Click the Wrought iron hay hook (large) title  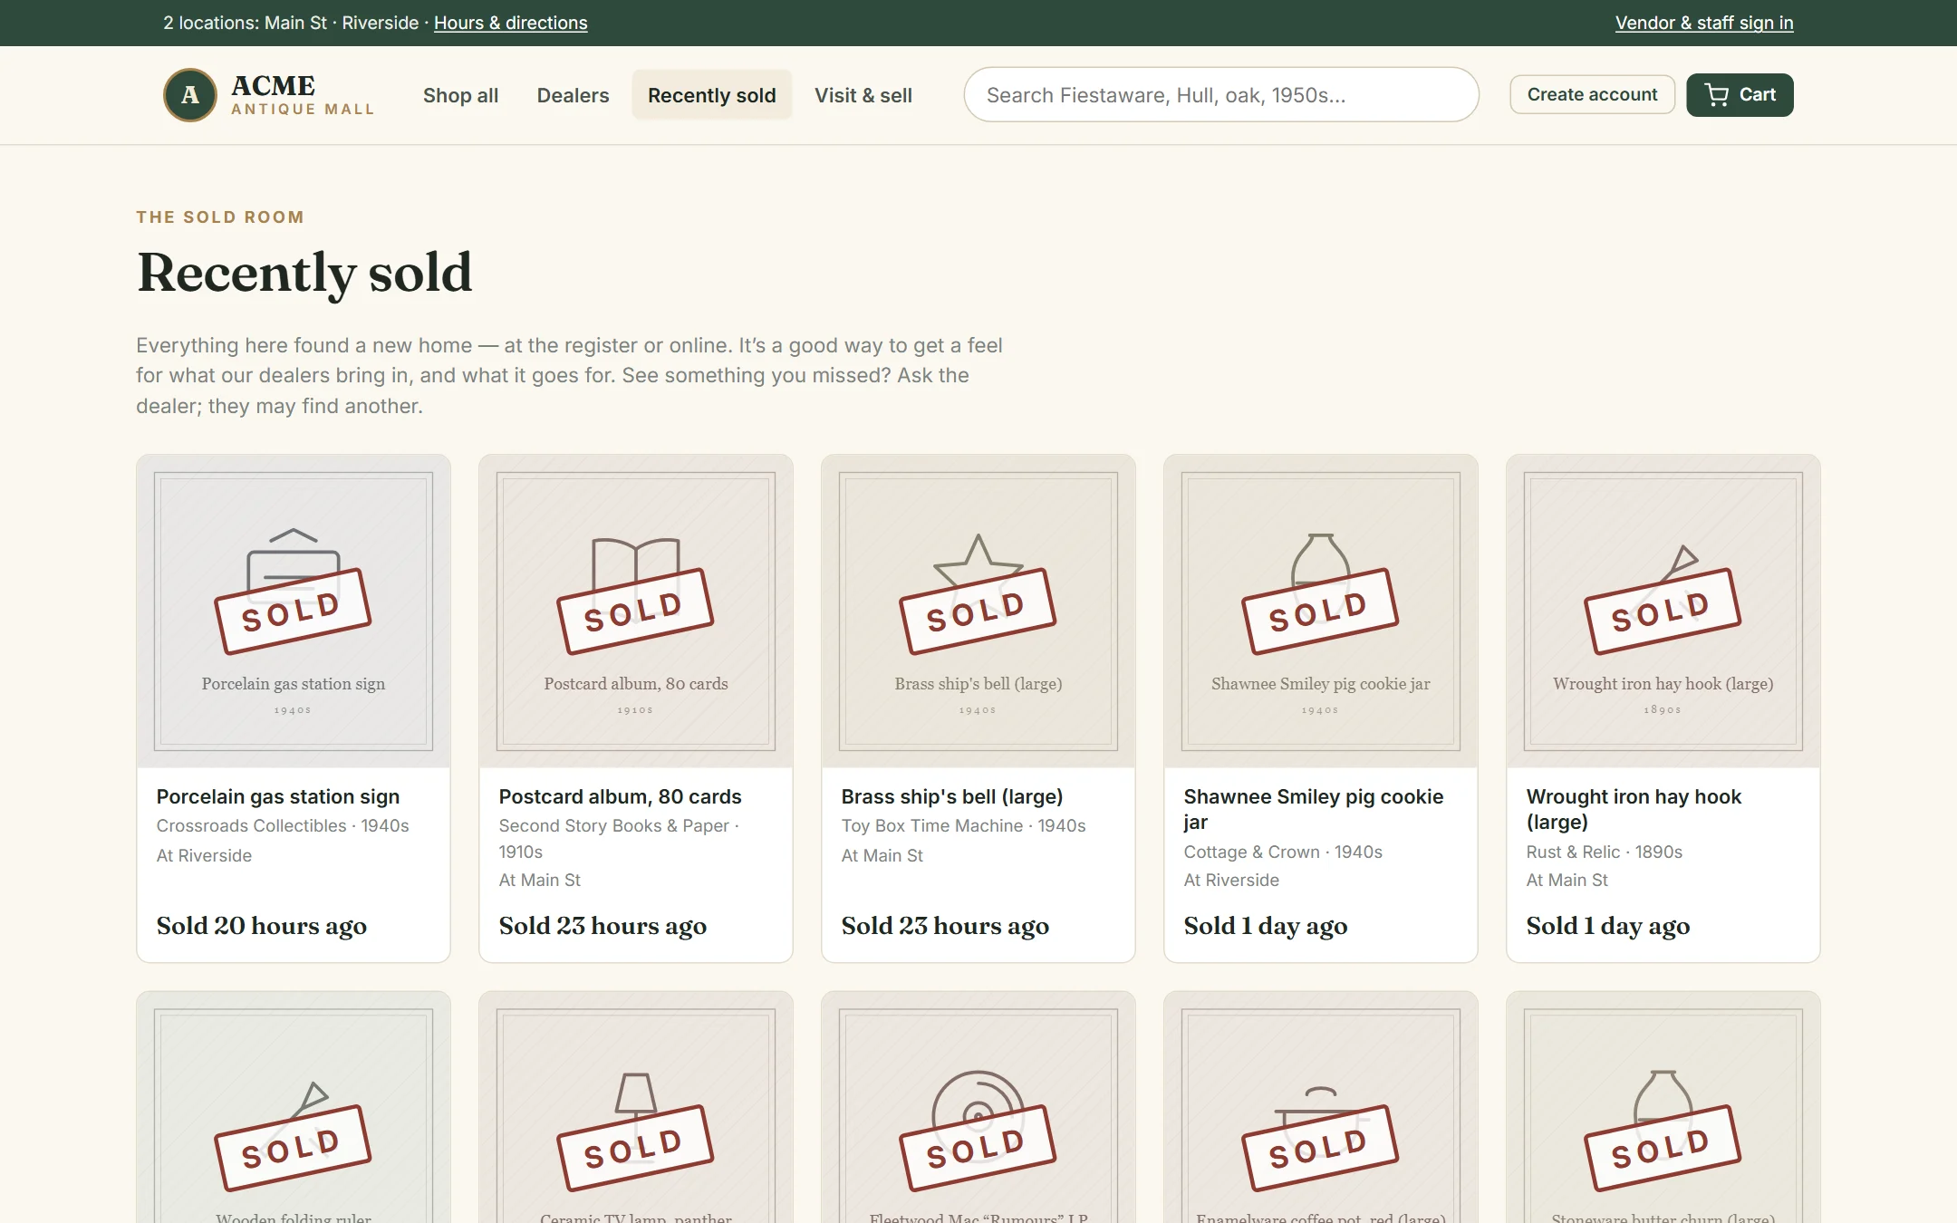point(1634,809)
